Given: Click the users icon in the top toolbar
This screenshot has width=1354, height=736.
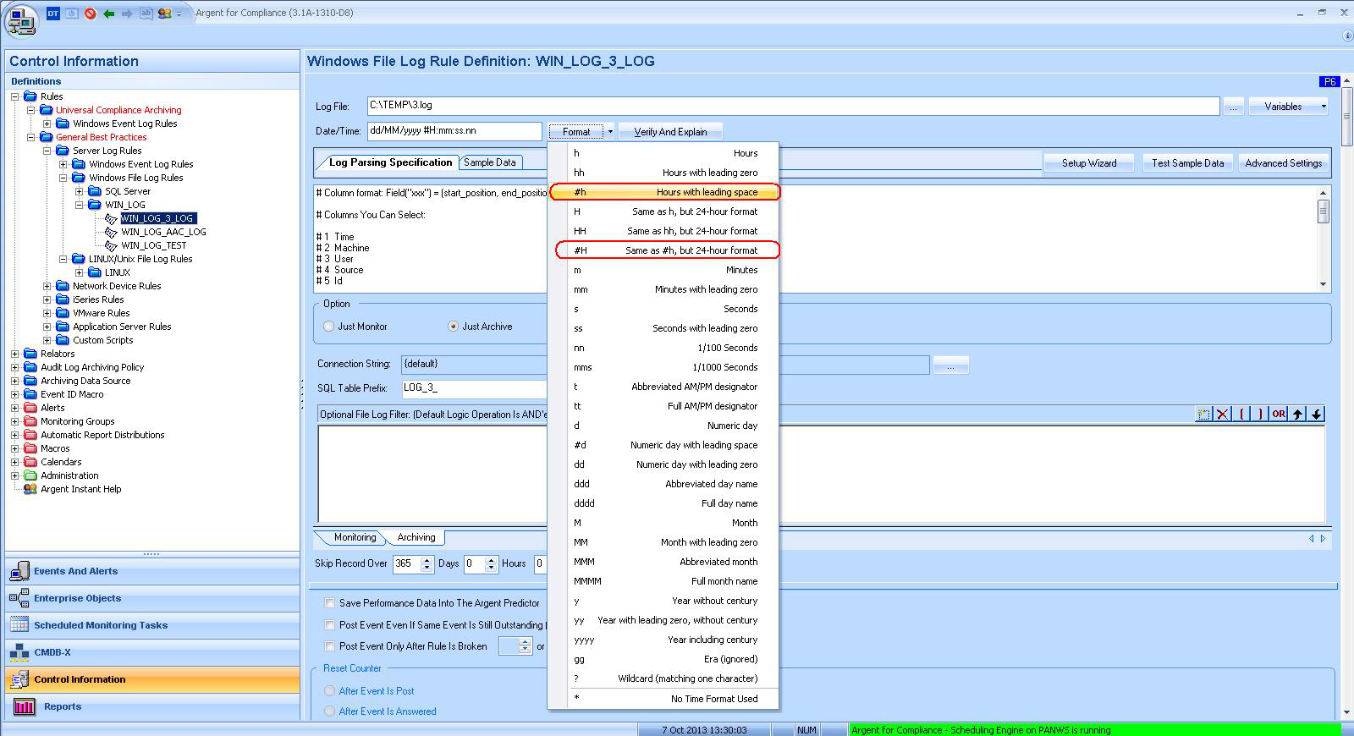Looking at the screenshot, I should tap(164, 14).
